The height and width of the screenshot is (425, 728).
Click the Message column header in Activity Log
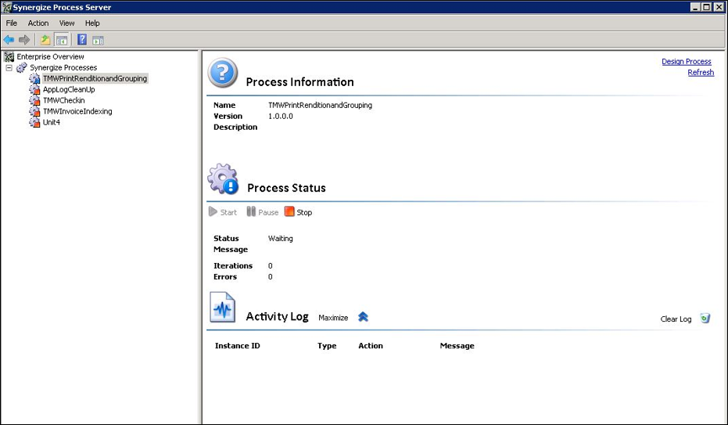click(x=457, y=346)
